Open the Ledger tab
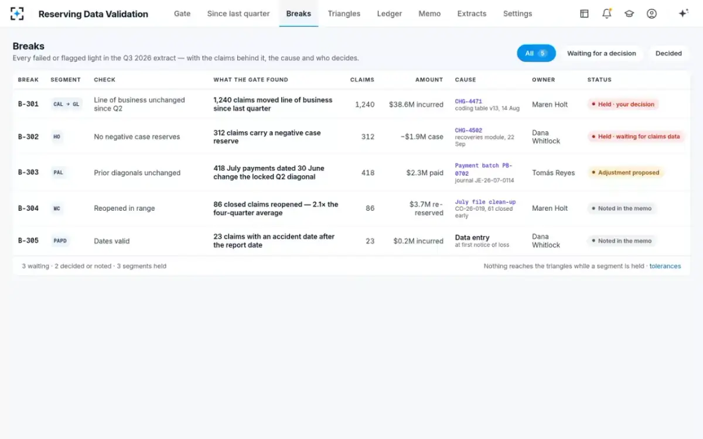Screen dimensions: 703x439 390,13
